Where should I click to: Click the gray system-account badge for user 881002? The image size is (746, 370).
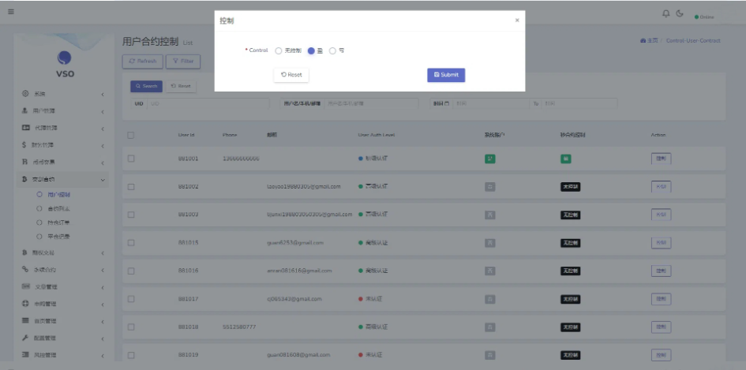click(489, 187)
